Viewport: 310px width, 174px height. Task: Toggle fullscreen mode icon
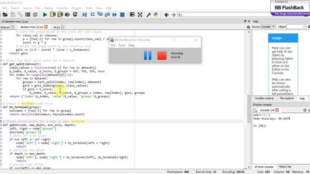140,14
